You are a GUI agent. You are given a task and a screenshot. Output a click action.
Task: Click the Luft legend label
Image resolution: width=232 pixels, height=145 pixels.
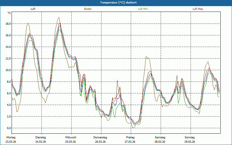(33, 9)
